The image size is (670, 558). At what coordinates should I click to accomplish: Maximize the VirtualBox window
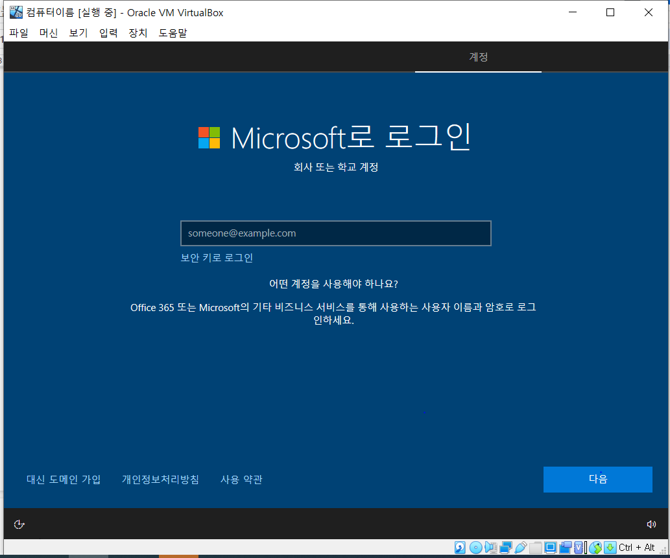(610, 12)
